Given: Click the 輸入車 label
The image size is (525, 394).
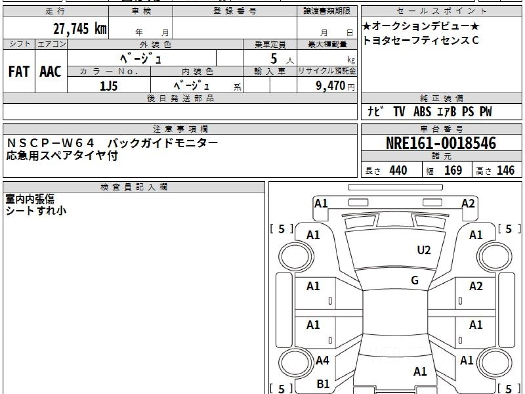Looking at the screenshot, I should click(x=270, y=71).
